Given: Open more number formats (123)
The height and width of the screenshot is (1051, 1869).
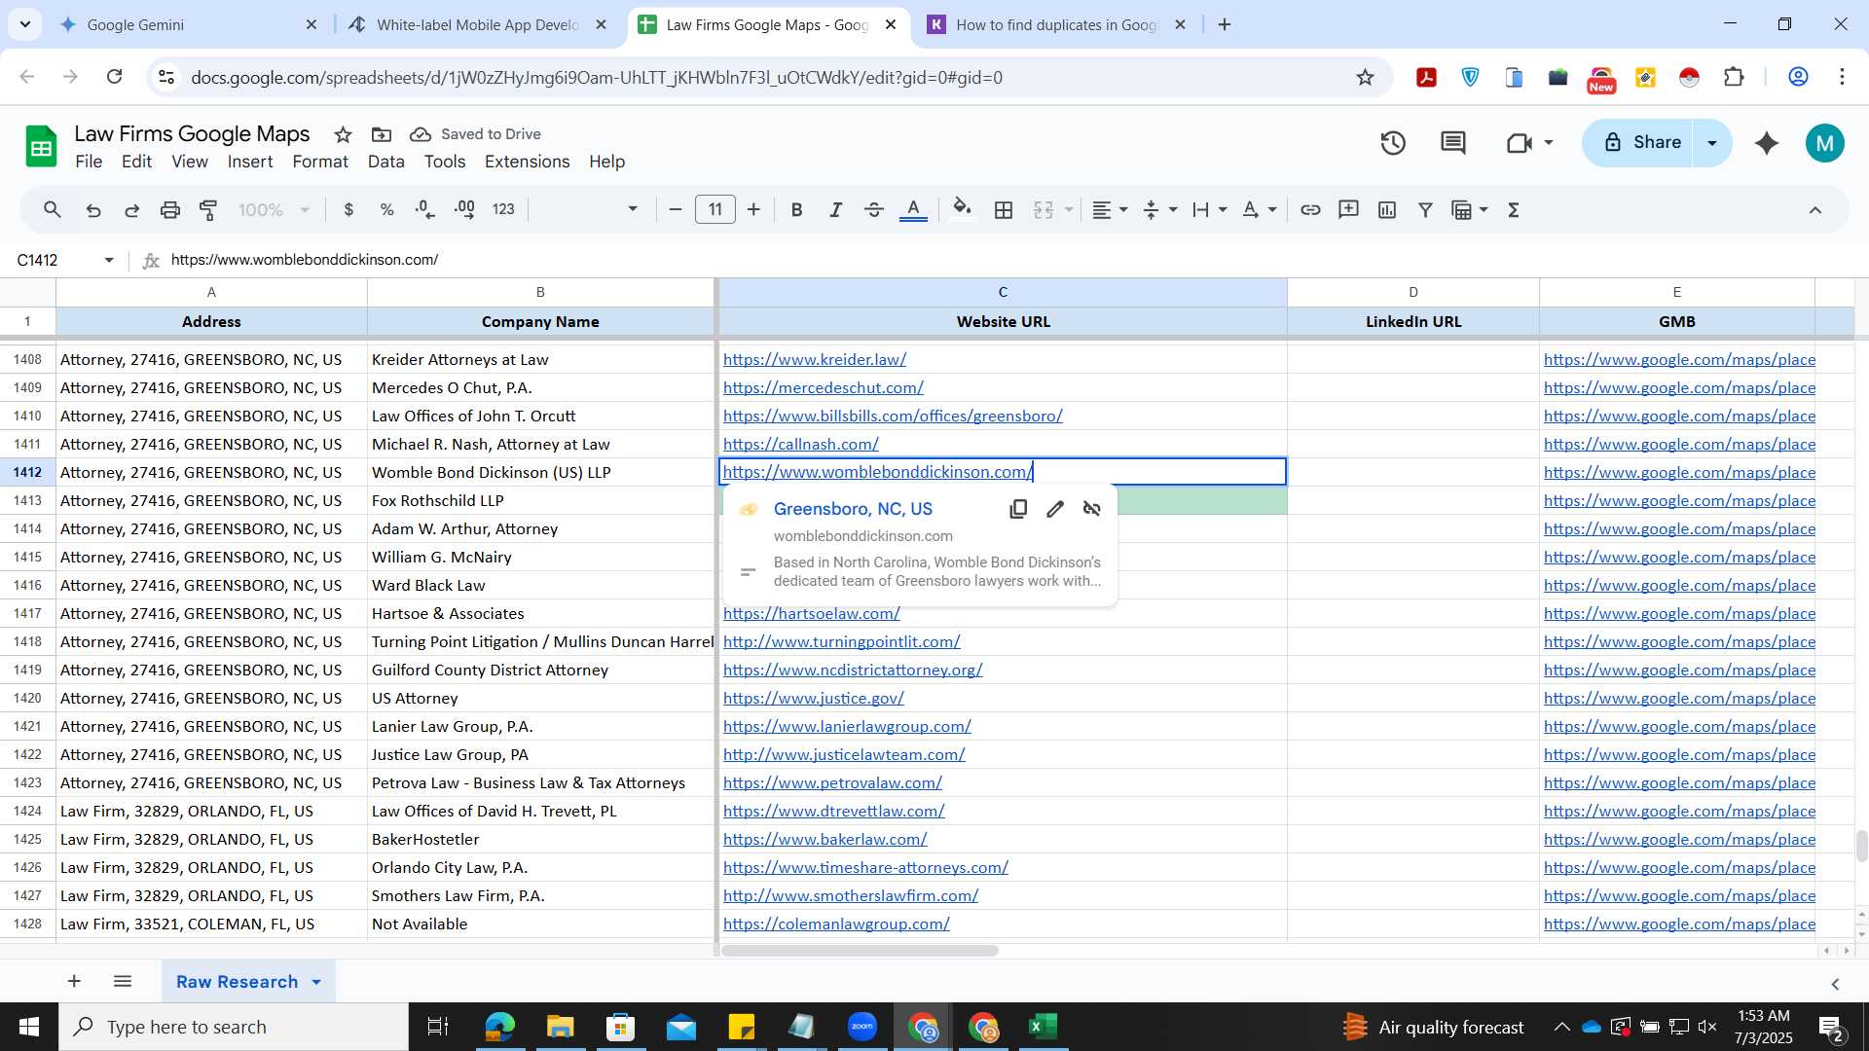Looking at the screenshot, I should 503,209.
